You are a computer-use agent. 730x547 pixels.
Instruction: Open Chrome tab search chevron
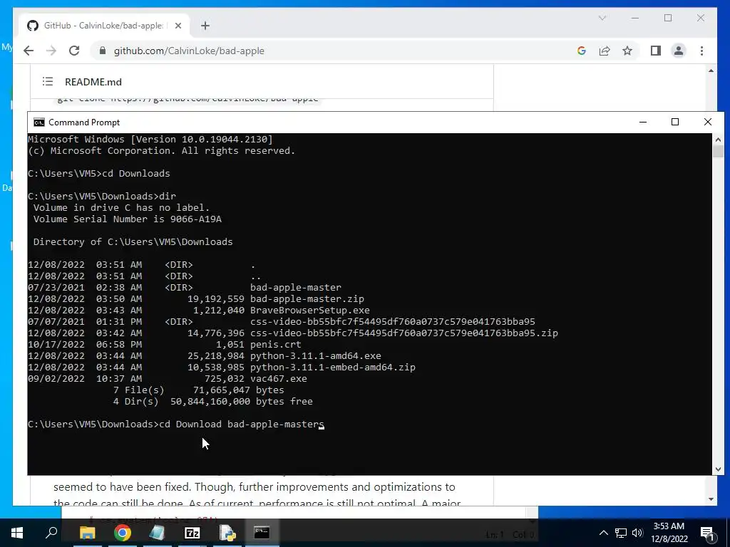pyautogui.click(x=602, y=18)
